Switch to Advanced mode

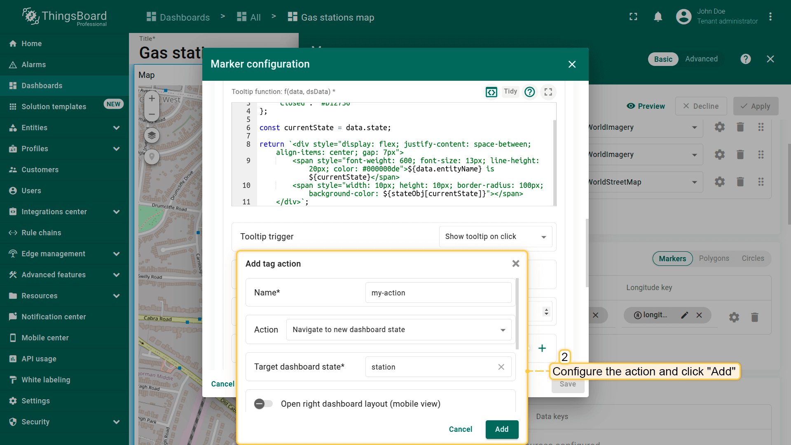click(701, 59)
